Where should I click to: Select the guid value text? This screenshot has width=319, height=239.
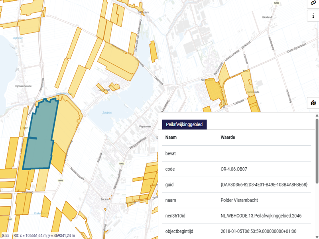point(264,185)
